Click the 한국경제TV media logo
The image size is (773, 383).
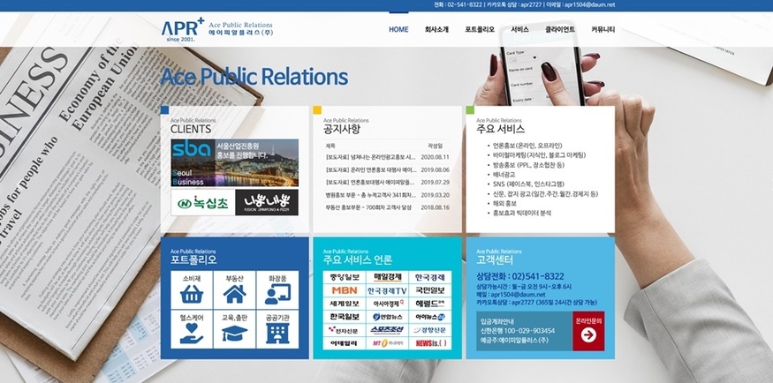point(388,290)
